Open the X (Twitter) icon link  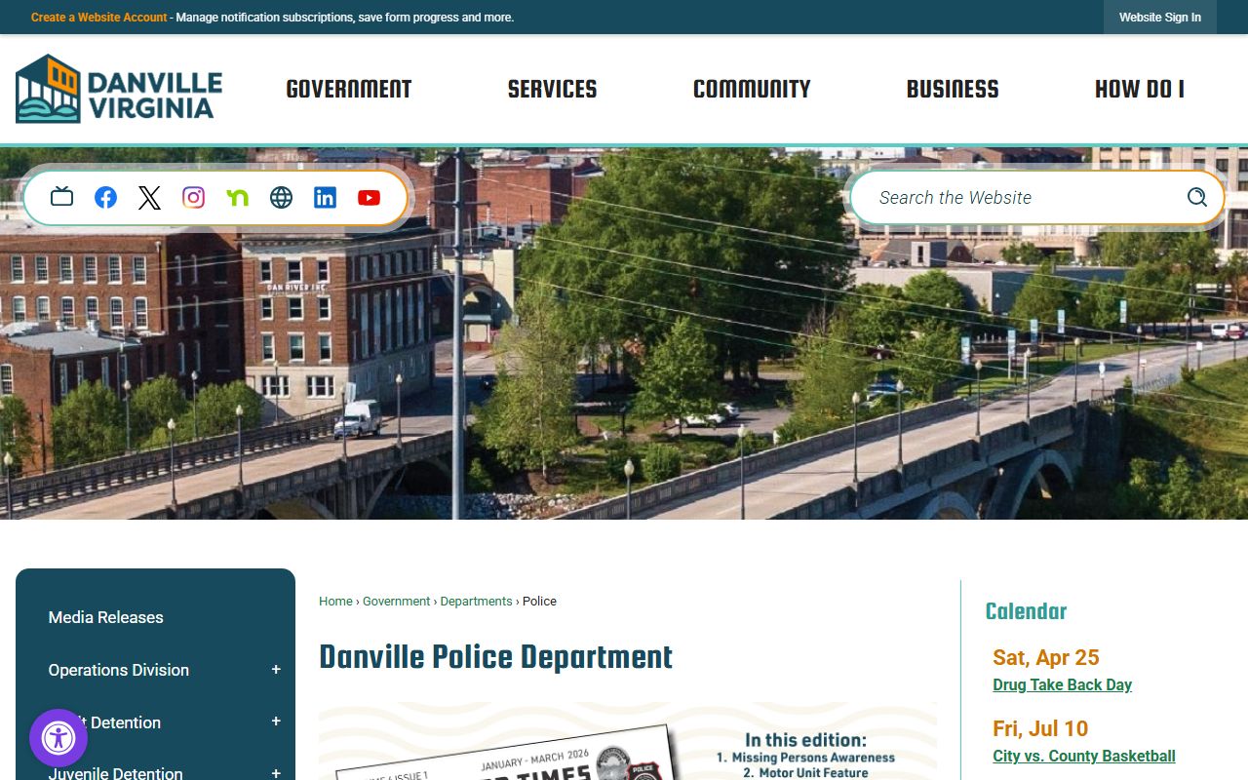coord(149,198)
